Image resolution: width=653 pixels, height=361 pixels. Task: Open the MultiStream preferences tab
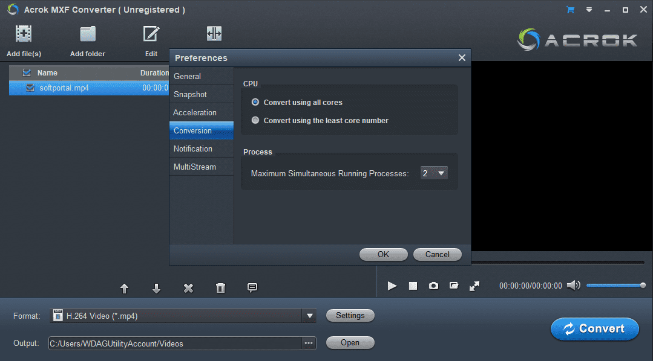click(x=201, y=167)
